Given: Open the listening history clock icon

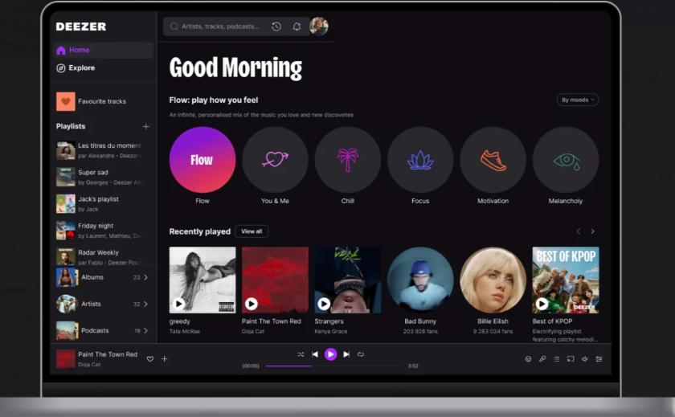Looking at the screenshot, I should (x=276, y=27).
